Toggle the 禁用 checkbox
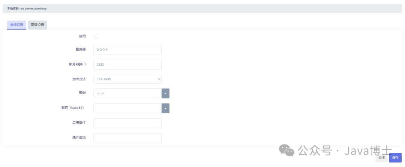The width and height of the screenshot is (405, 167). tap(96, 36)
